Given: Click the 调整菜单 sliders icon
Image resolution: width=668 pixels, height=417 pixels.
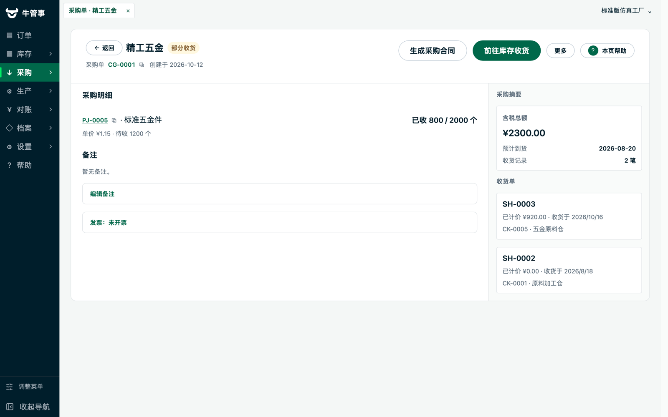Looking at the screenshot, I should point(10,387).
